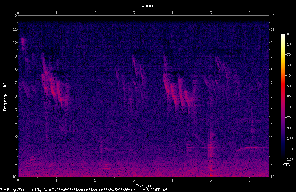Click the "2" second tick on the bottom time axis
Viewport: 296px width, 192px height.
(95, 180)
